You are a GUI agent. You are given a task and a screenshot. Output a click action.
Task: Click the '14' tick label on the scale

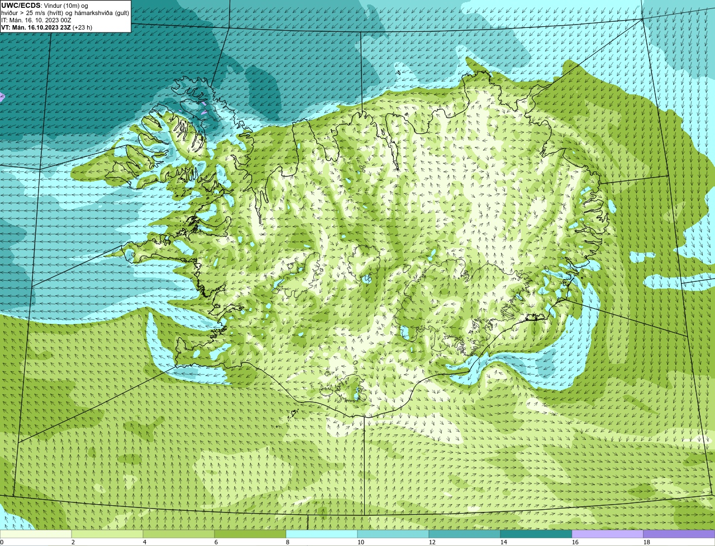point(504,542)
